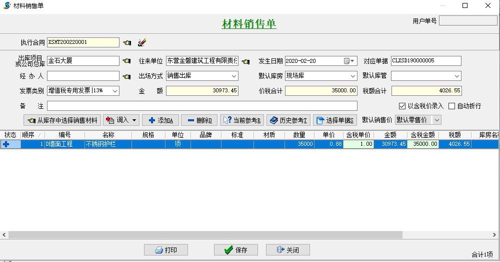Screen dimensions: 500x262
Task: Open the 发生日期 date dropdown arrow
Action: pos(352,61)
